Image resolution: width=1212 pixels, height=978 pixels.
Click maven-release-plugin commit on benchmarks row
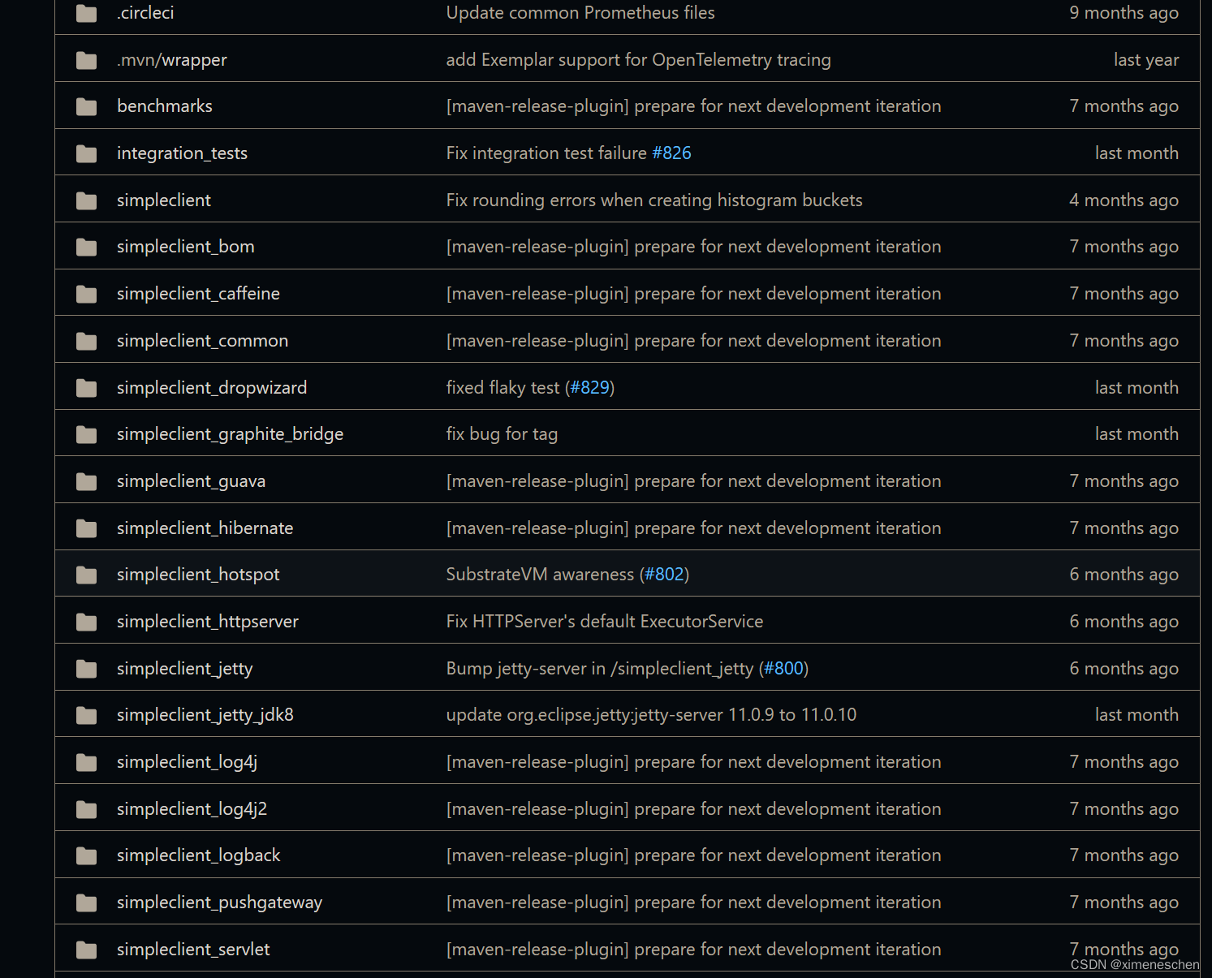(x=694, y=106)
